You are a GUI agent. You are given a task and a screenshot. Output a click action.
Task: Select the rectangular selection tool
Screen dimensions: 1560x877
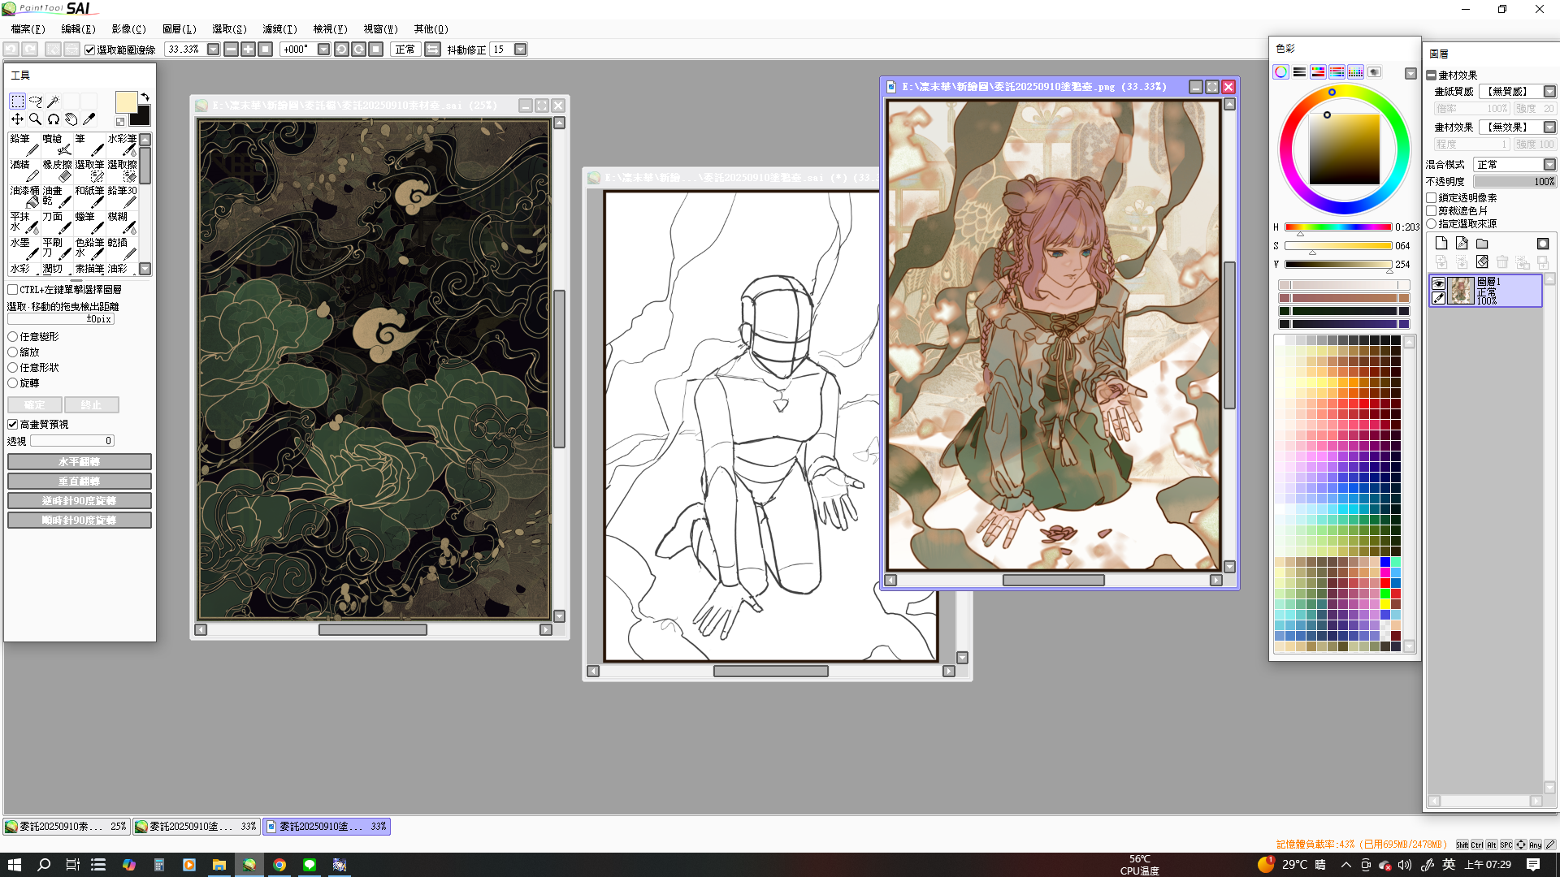17,102
